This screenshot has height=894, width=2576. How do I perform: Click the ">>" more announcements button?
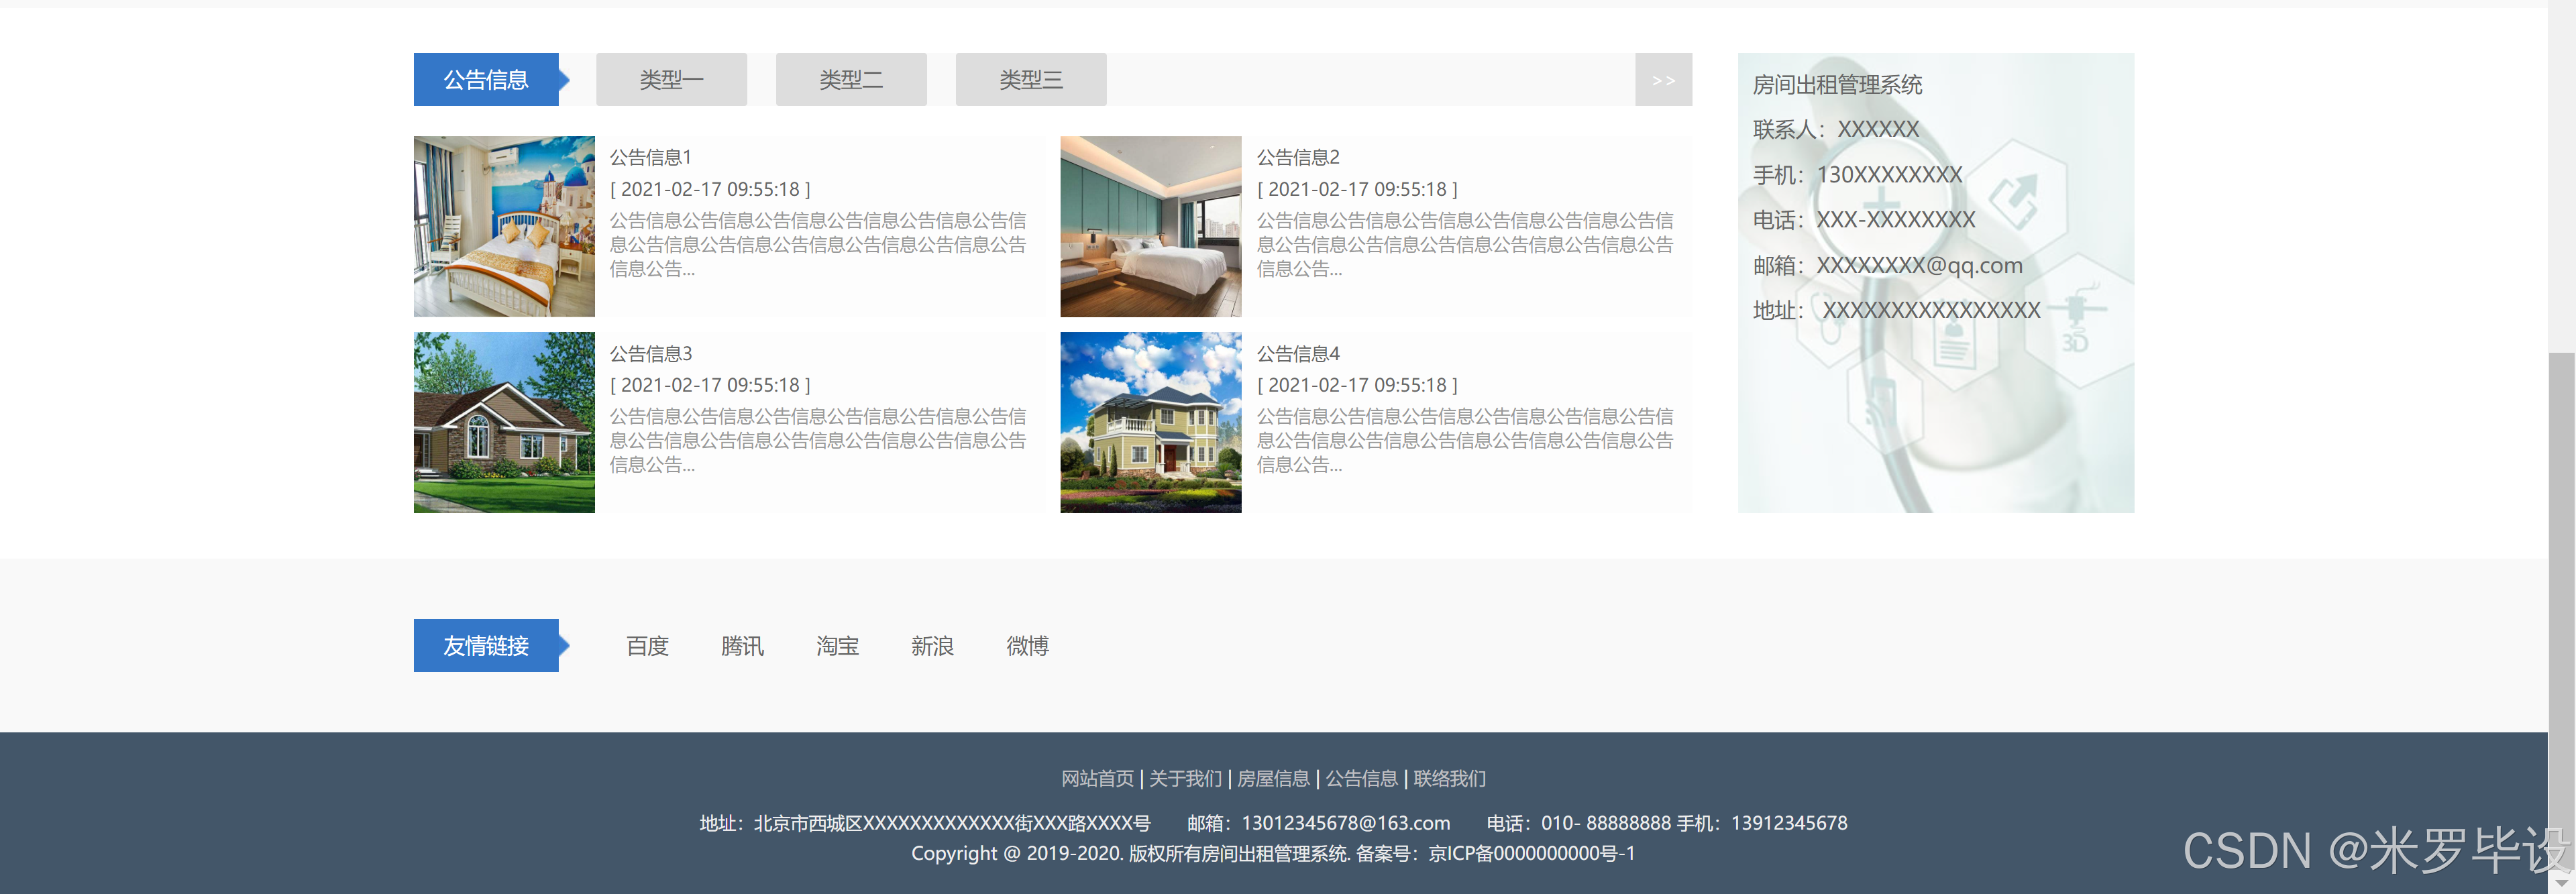click(x=1663, y=80)
